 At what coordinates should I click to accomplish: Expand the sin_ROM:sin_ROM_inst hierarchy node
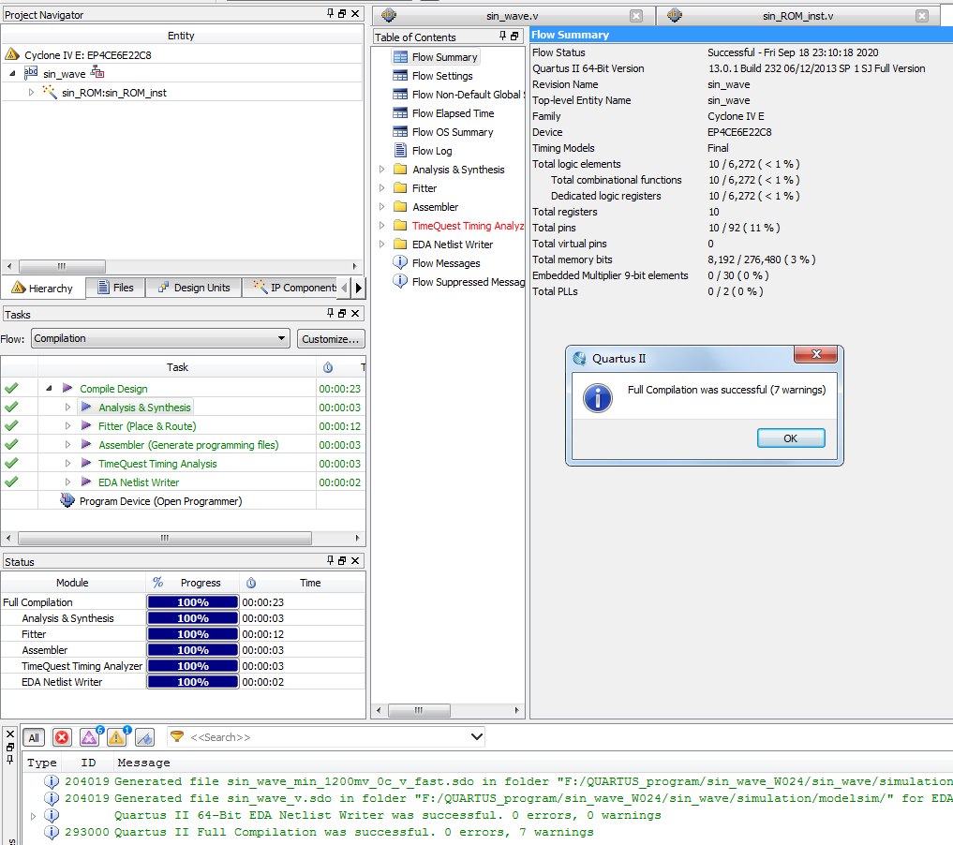[x=32, y=93]
